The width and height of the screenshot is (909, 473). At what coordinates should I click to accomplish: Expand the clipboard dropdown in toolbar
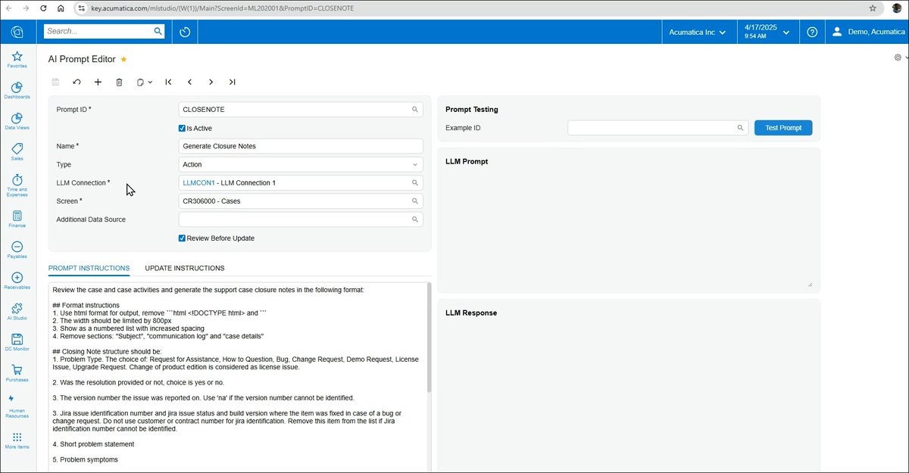tap(150, 82)
